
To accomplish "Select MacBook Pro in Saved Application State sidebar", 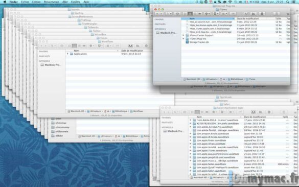I will 174,131.
